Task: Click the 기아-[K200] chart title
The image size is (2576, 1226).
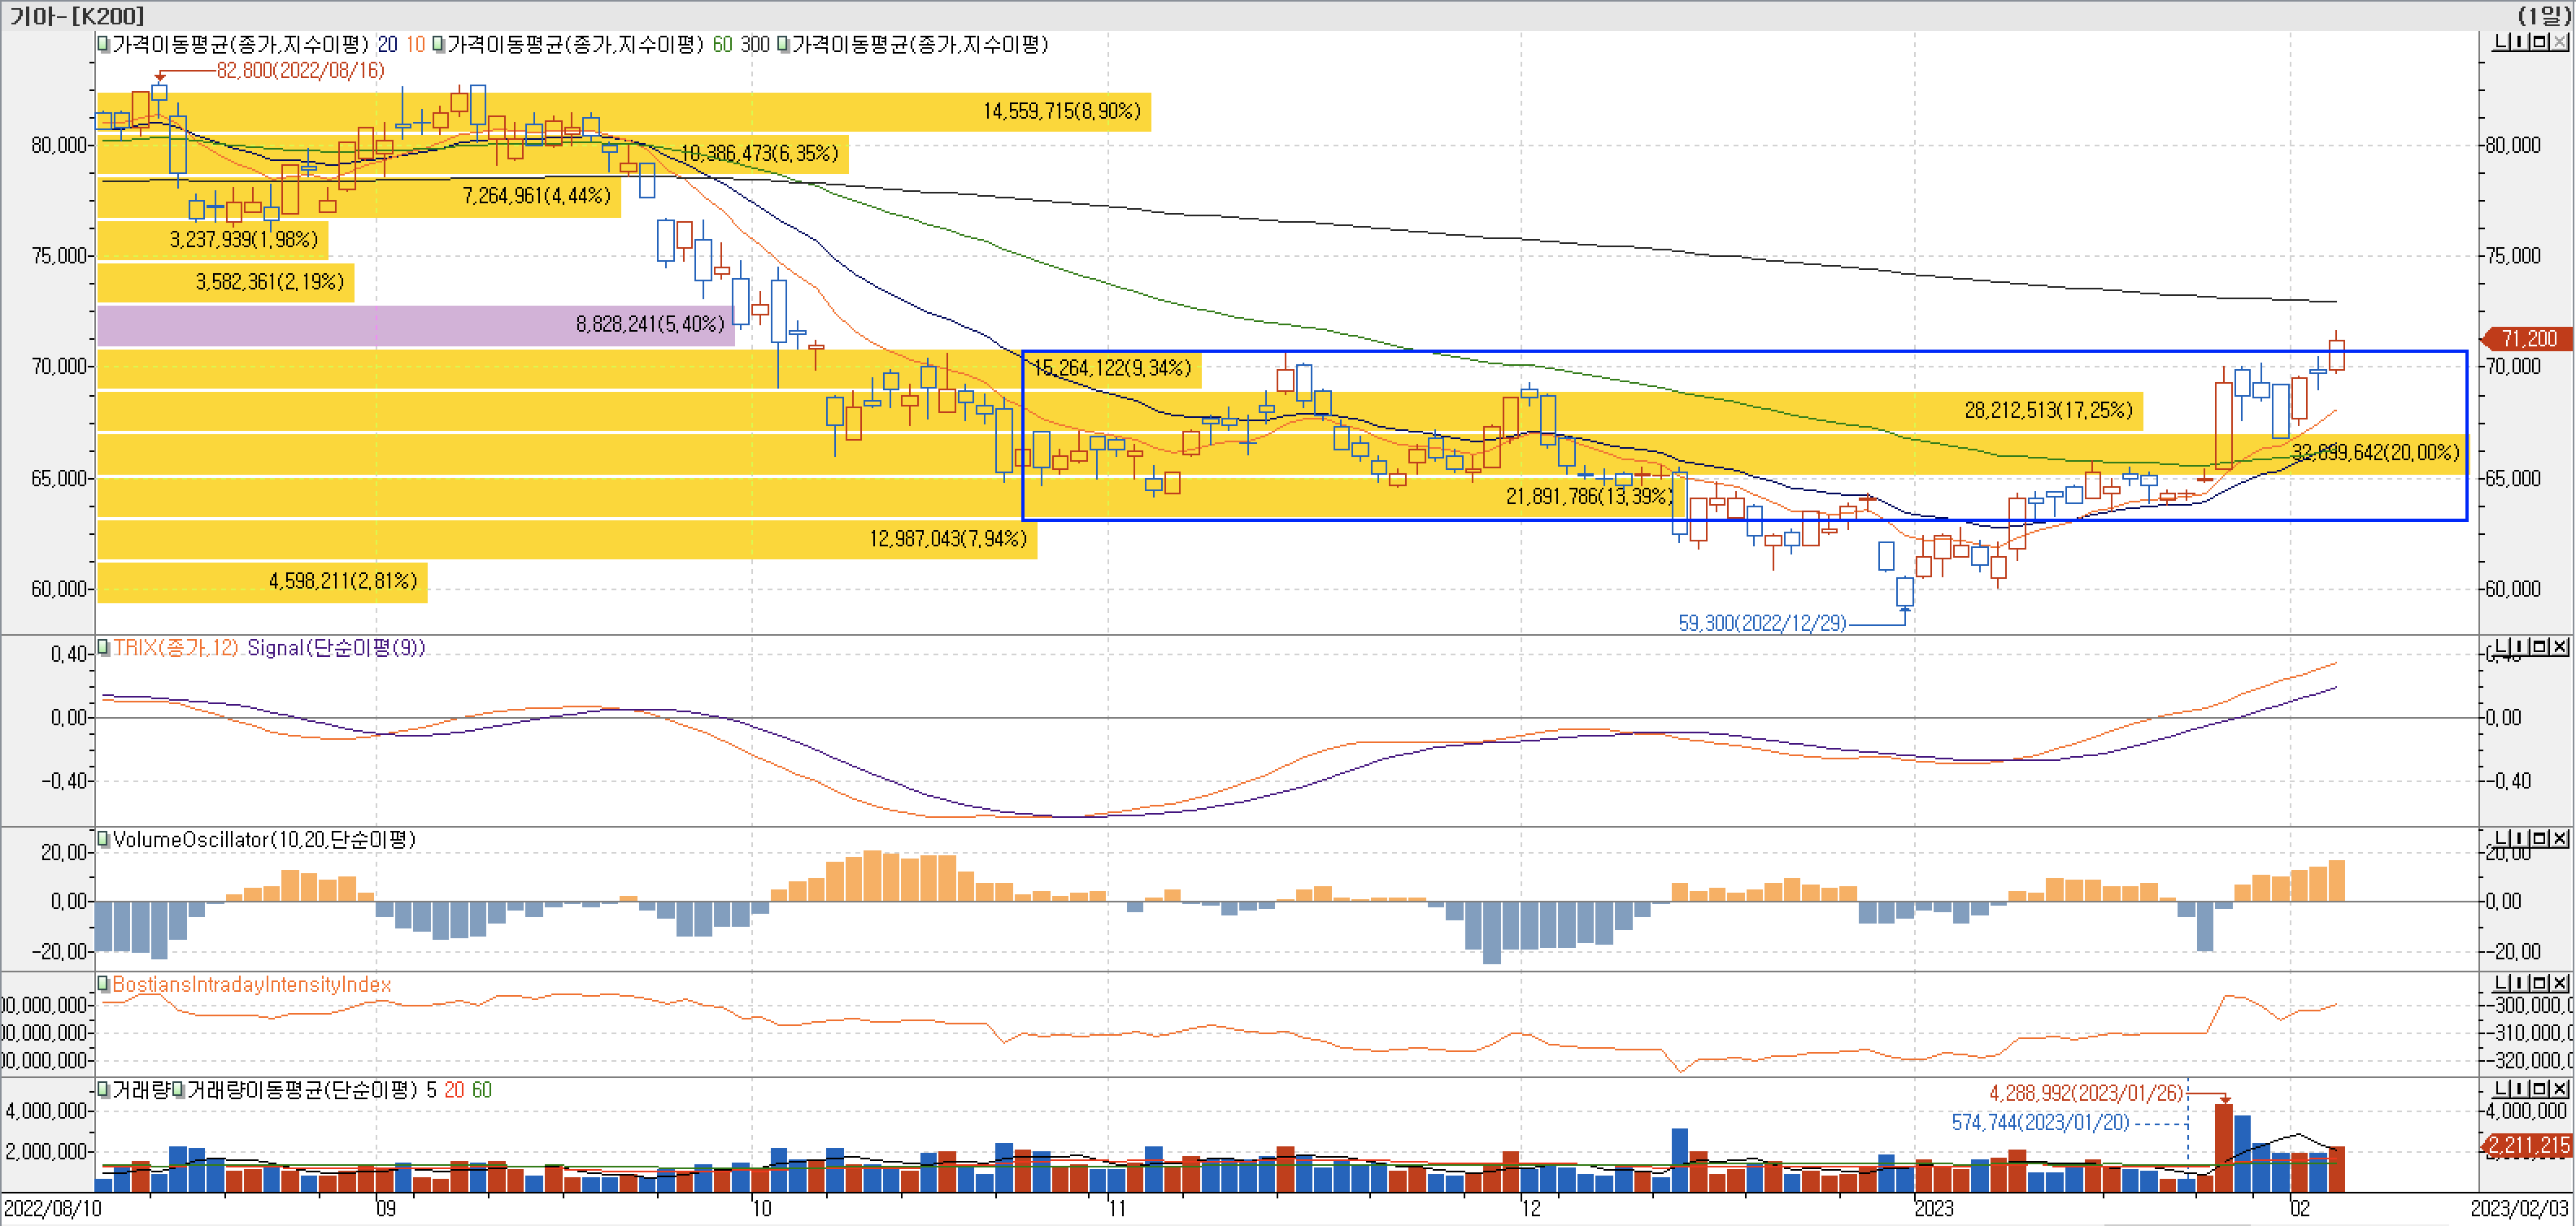Action: pos(77,15)
